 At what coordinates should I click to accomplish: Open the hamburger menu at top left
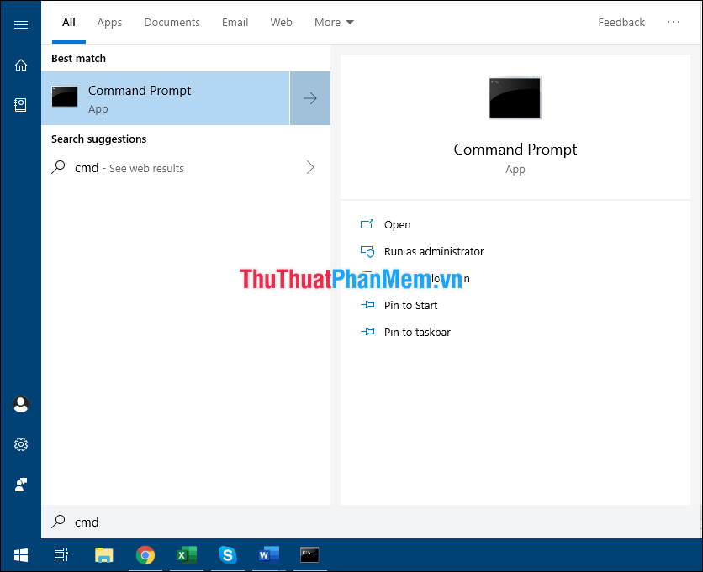(20, 24)
